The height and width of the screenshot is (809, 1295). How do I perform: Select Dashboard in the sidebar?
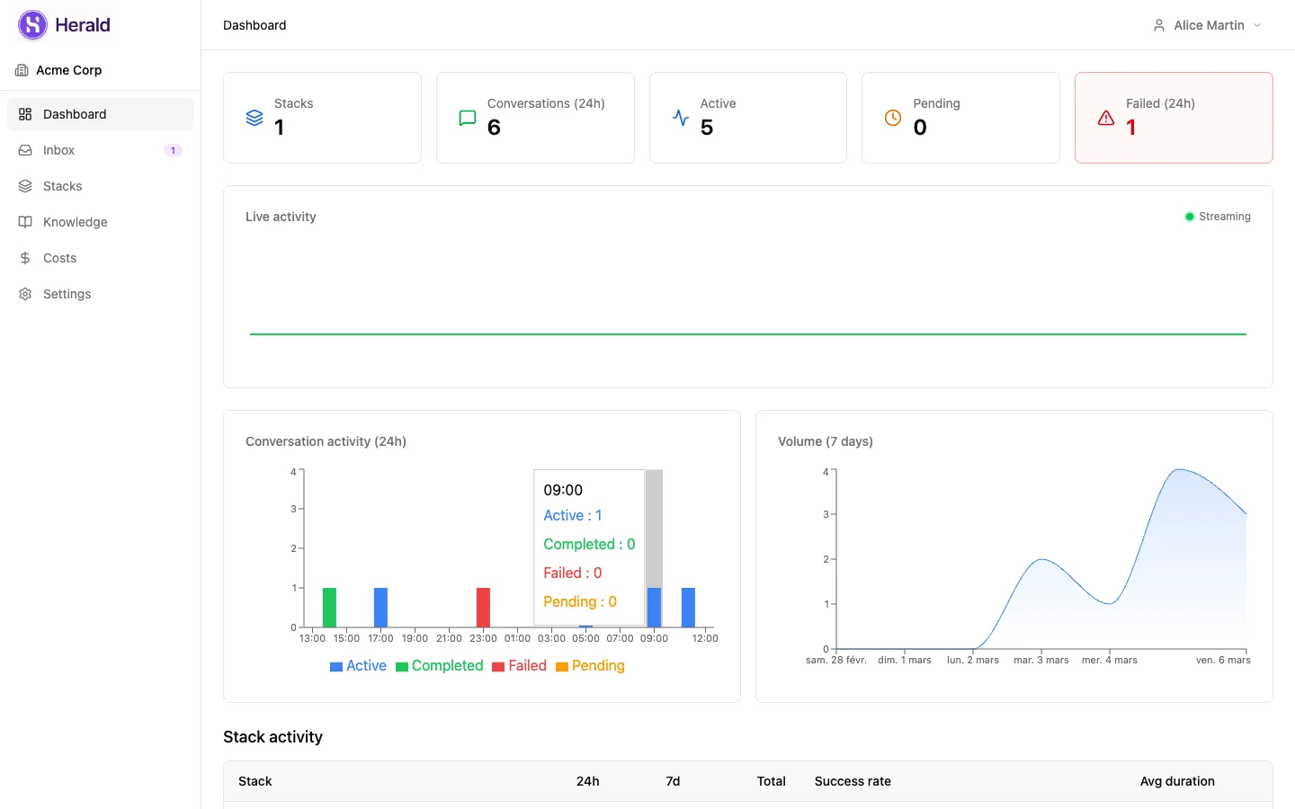click(75, 114)
